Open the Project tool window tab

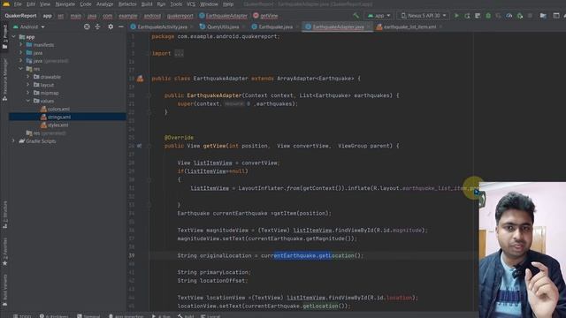(4, 36)
